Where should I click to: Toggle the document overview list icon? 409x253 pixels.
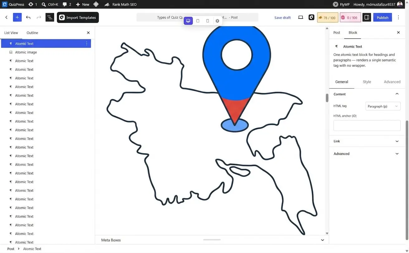pyautogui.click(x=50, y=17)
